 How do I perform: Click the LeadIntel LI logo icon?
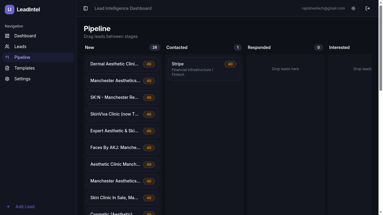[x=10, y=10]
